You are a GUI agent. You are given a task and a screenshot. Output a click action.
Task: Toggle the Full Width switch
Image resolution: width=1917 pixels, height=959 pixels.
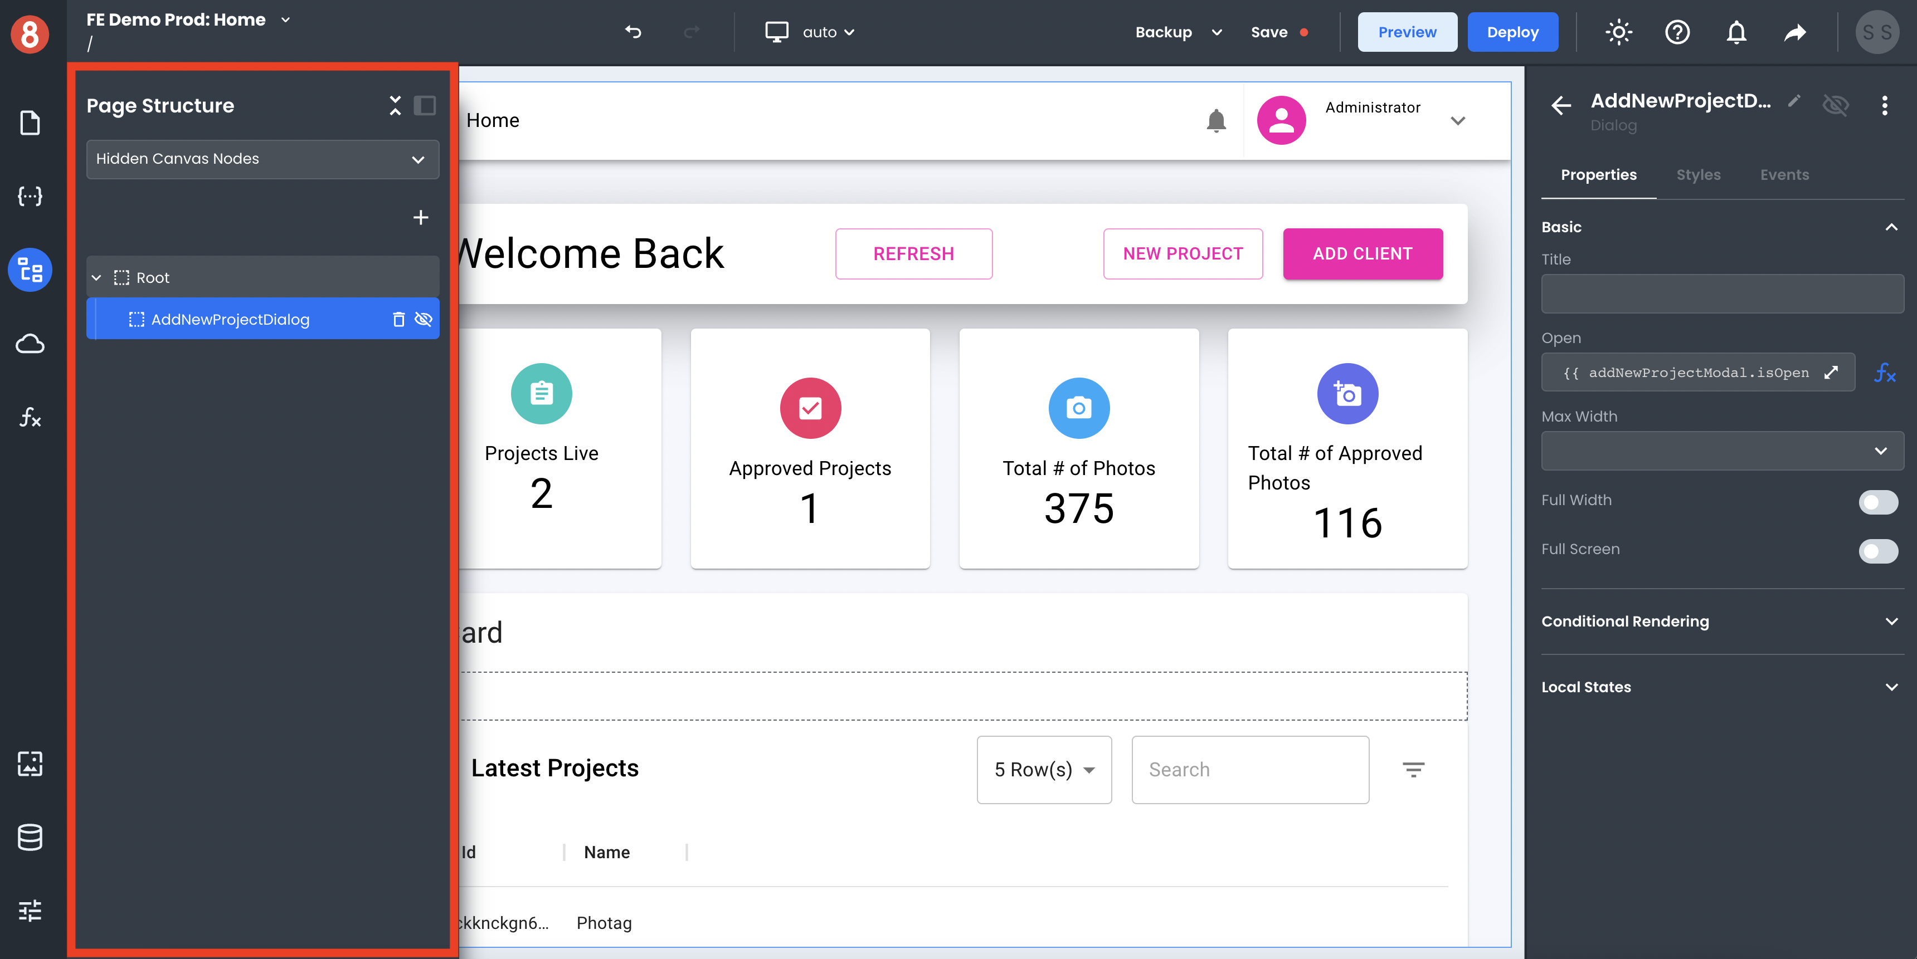(1877, 501)
